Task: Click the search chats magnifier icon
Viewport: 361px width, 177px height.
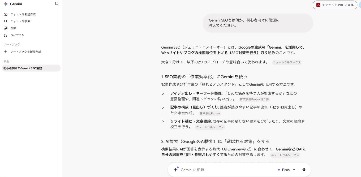Action: [6, 21]
